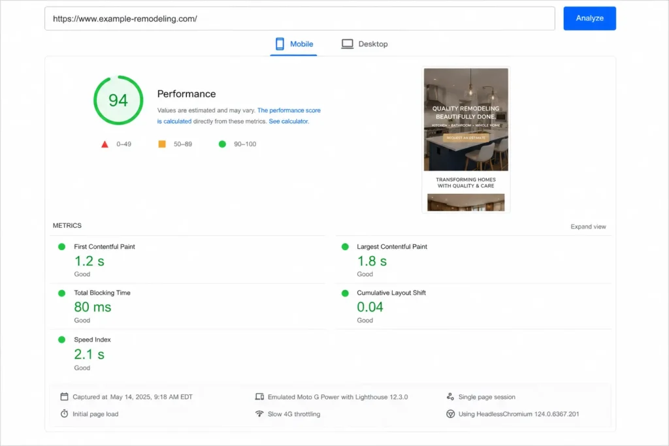Image resolution: width=669 pixels, height=446 pixels.
Task: Click the icon beside Single page session
Action: 450,396
